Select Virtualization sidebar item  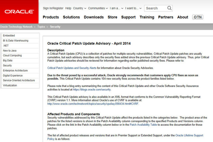click(20, 85)
